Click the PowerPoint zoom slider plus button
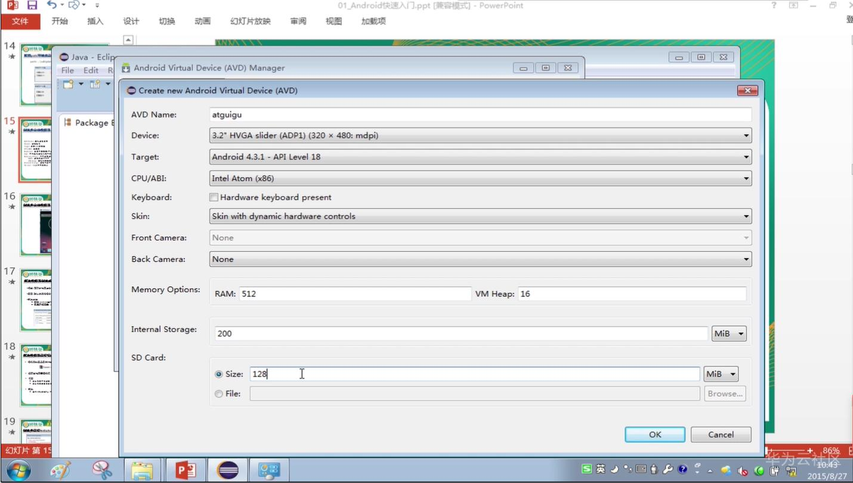Image resolution: width=853 pixels, height=483 pixels. click(809, 451)
